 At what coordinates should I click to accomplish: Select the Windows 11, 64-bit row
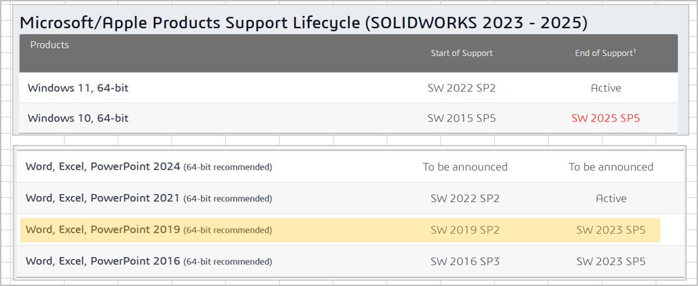(x=348, y=88)
